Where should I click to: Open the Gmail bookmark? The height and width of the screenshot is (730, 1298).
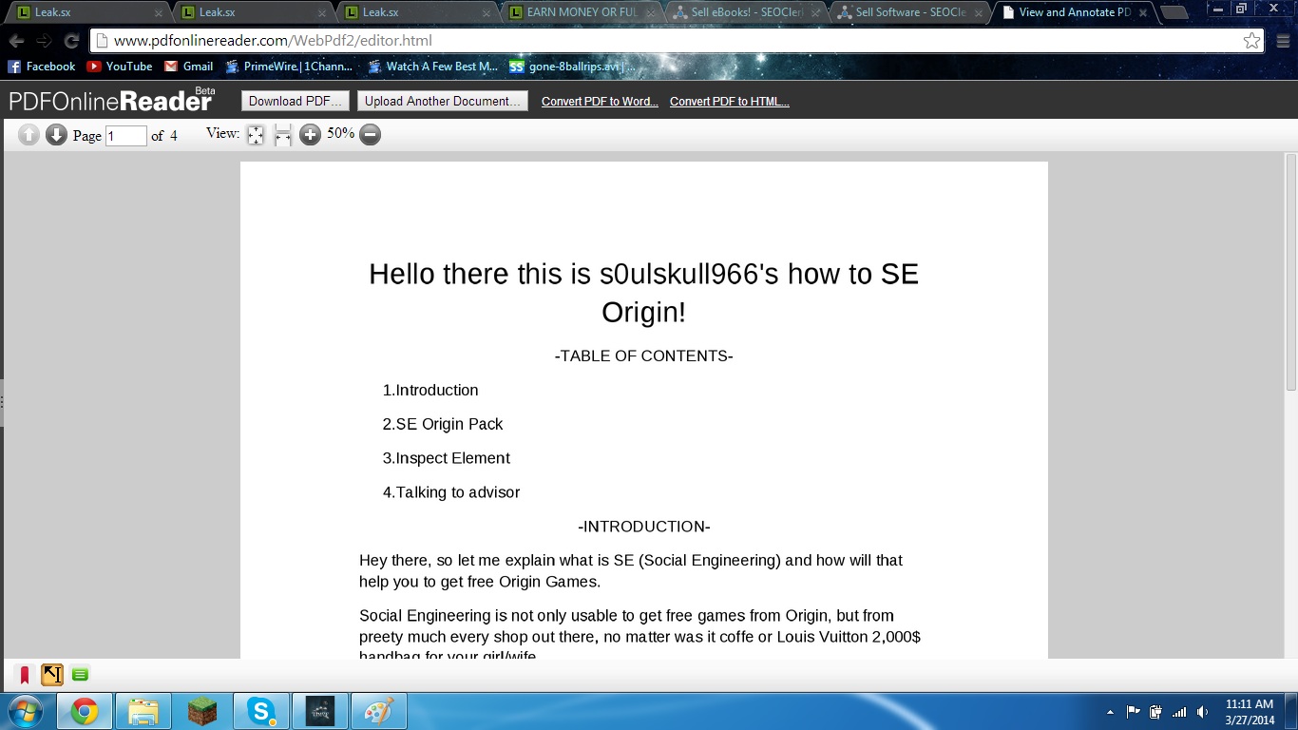[188, 67]
